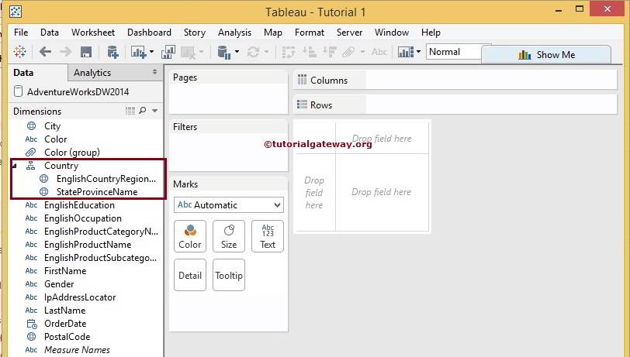Viewport: 630px width, 357px height.
Task: Open the Auto Updates dropdown arrow
Action: [x=237, y=52]
